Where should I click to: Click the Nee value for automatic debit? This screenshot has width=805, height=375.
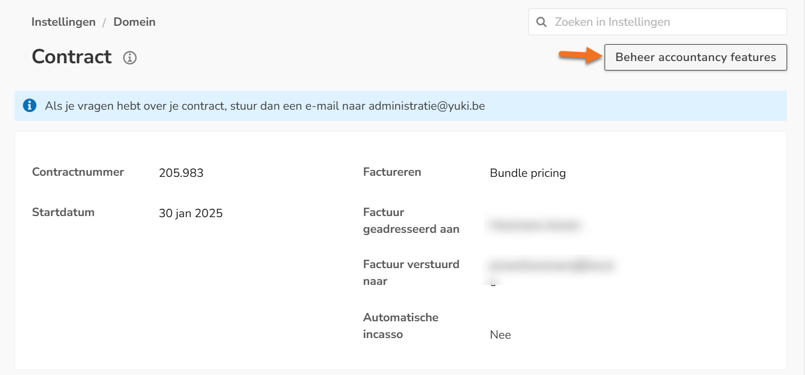coord(500,335)
